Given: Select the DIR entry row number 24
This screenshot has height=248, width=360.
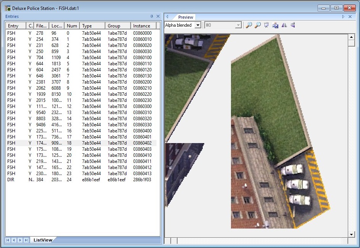Looking at the screenshot, I should coord(81,180).
